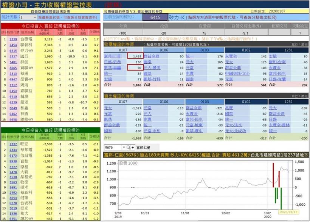Open stock code 2327 link
The image size is (310, 222).
coord(13,57)
